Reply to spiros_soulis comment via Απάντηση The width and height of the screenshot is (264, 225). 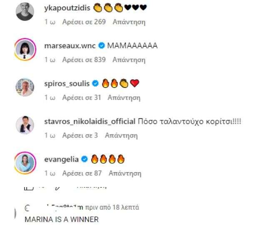[124, 97]
